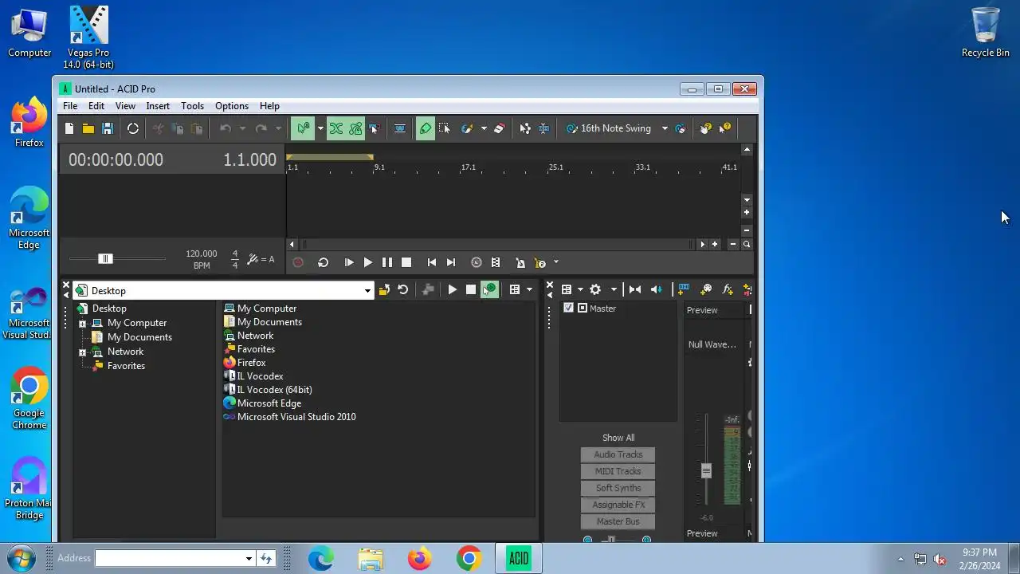Open the Desktop path dropdown in Explorer

[x=367, y=291]
